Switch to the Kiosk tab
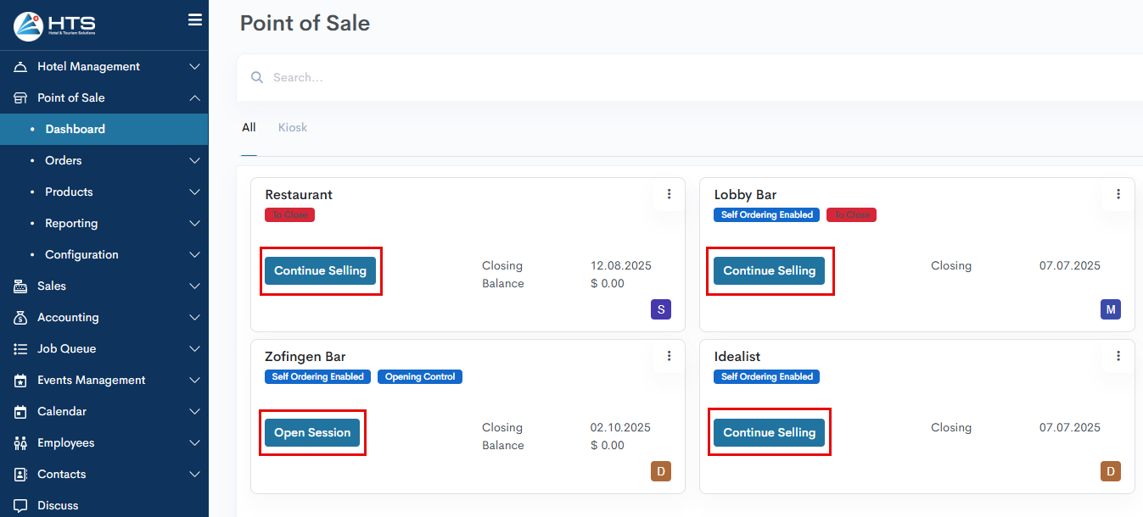 tap(293, 128)
